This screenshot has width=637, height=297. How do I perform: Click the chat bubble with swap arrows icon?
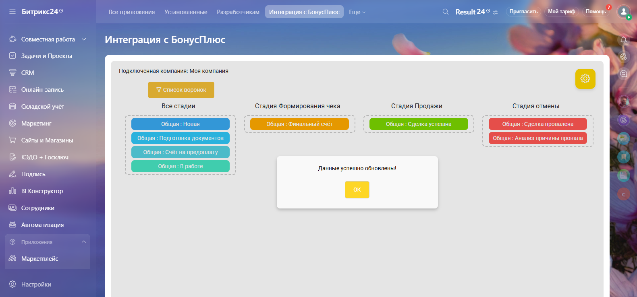(624, 74)
